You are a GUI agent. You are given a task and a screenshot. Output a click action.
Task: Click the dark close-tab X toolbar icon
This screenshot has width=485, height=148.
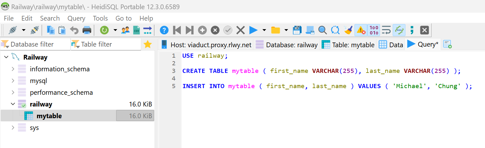pos(425,30)
